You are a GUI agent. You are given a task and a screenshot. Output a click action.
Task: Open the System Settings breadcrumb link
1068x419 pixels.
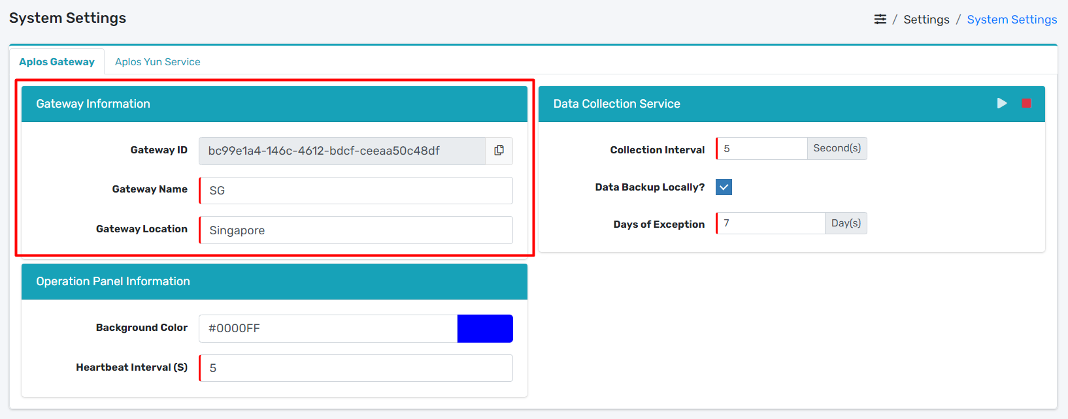tap(1011, 20)
